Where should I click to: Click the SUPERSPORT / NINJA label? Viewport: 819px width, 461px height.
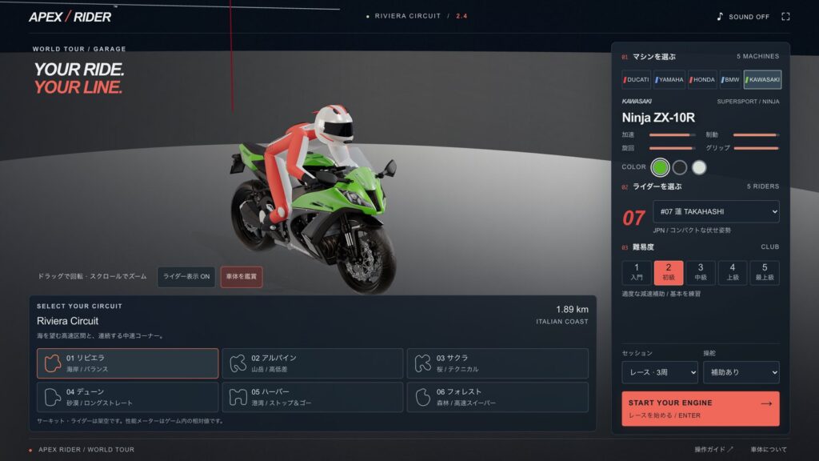(748, 102)
